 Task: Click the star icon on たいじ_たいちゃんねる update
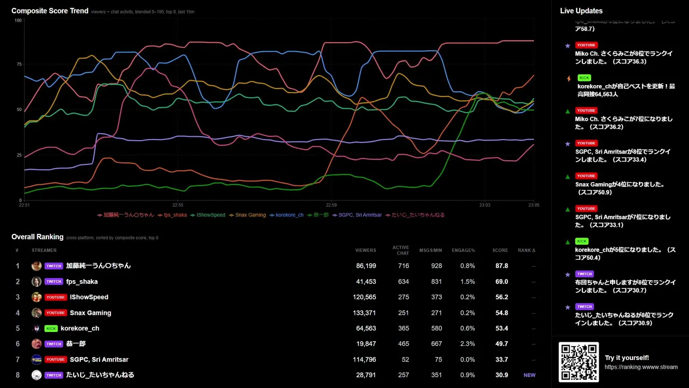coord(567,307)
